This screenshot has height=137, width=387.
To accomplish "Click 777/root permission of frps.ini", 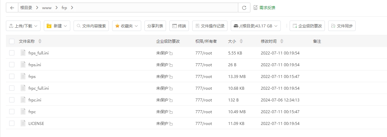I will tap(204, 65).
